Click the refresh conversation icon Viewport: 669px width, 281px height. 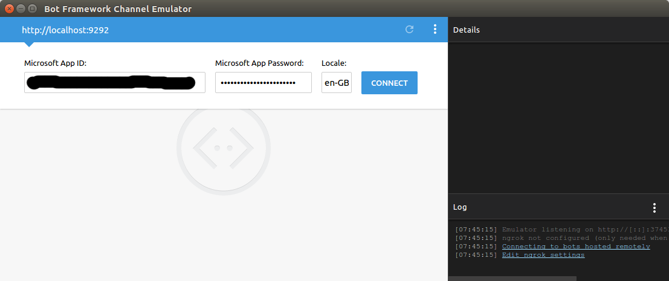[409, 30]
